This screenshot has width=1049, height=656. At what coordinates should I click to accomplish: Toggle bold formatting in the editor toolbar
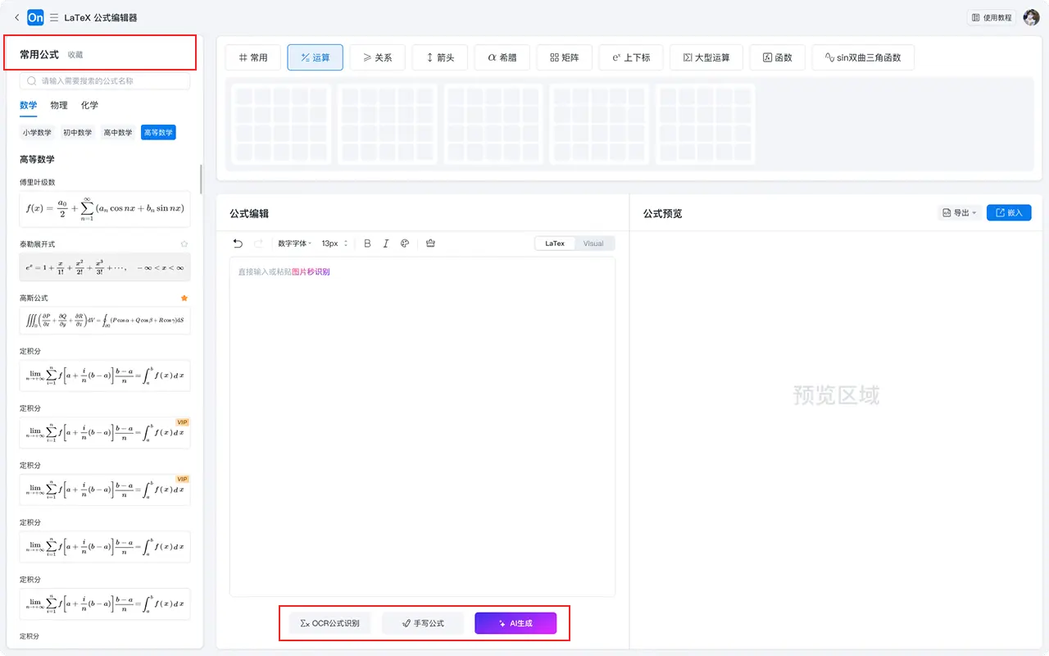click(367, 244)
